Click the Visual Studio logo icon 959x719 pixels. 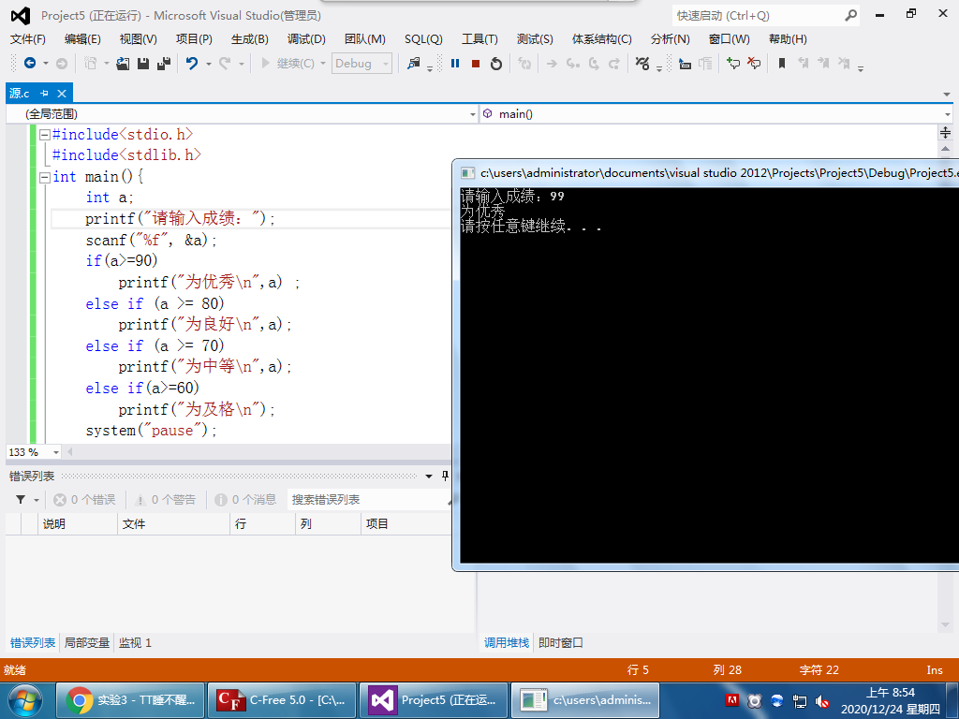[21, 15]
